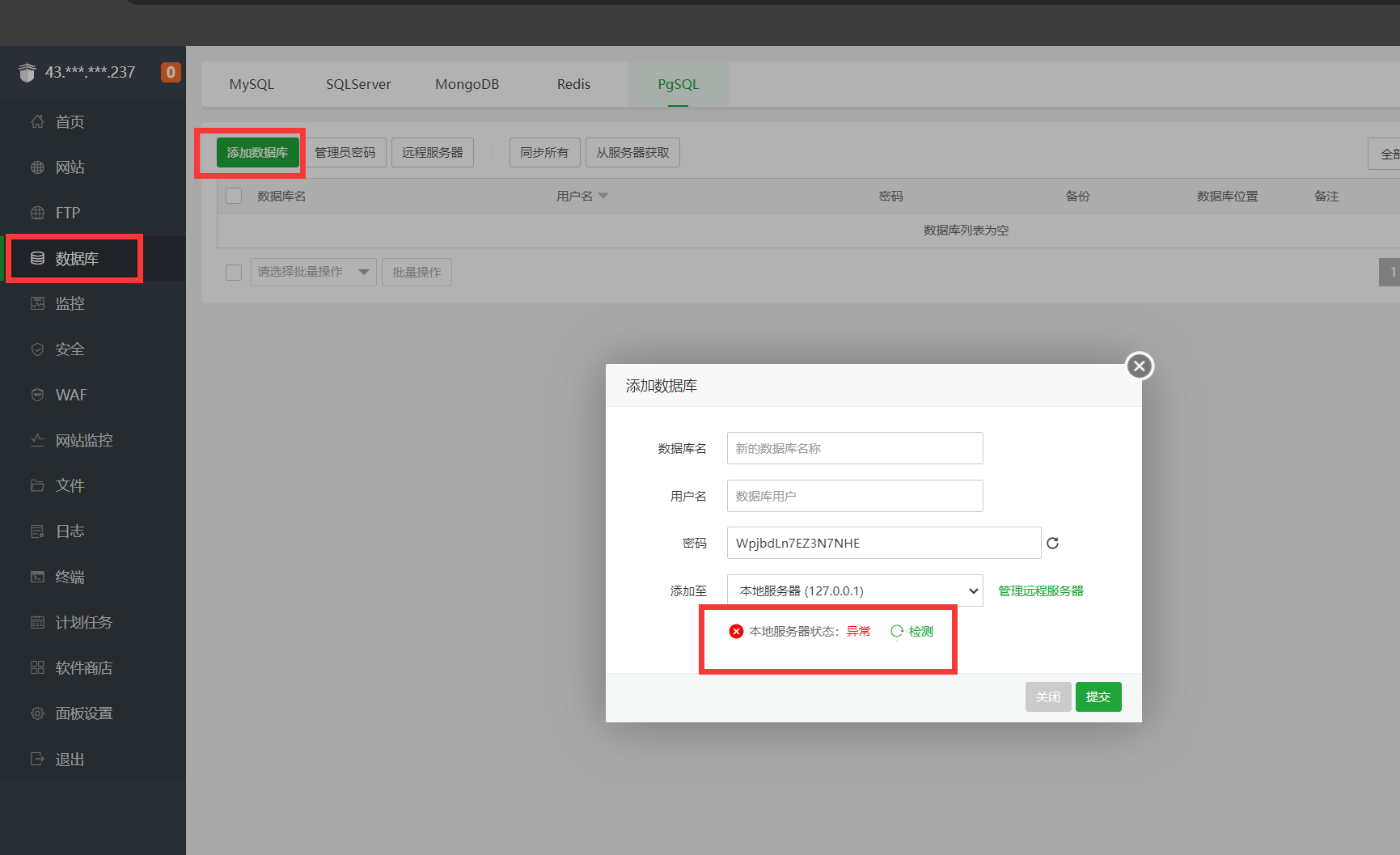Tick the checkbox beside the batch operation selector
Screen dimensions: 1400x855
pyautogui.click(x=234, y=273)
